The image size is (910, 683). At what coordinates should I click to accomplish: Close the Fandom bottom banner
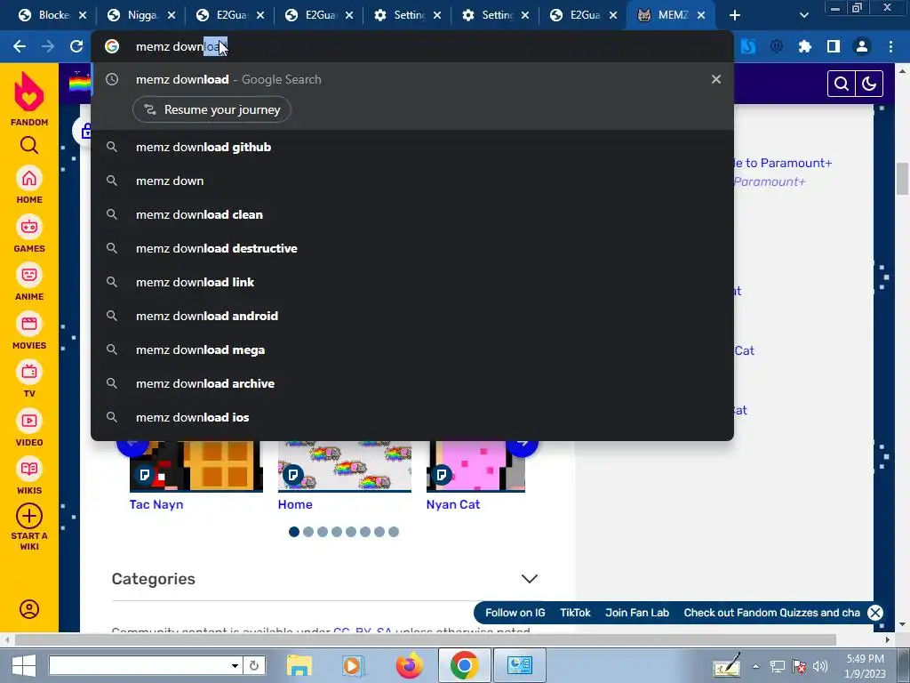(x=875, y=613)
